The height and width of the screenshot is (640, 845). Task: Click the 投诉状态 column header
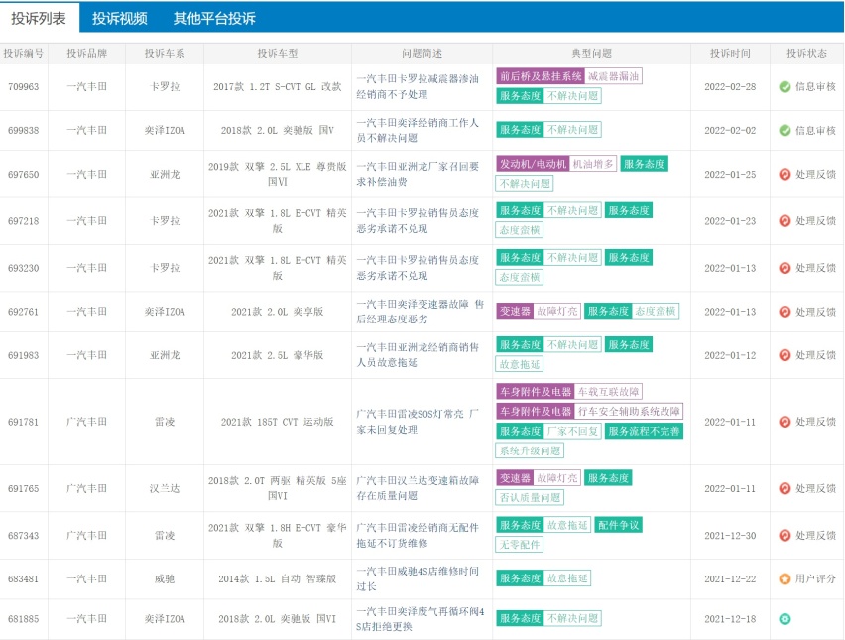[x=806, y=54]
